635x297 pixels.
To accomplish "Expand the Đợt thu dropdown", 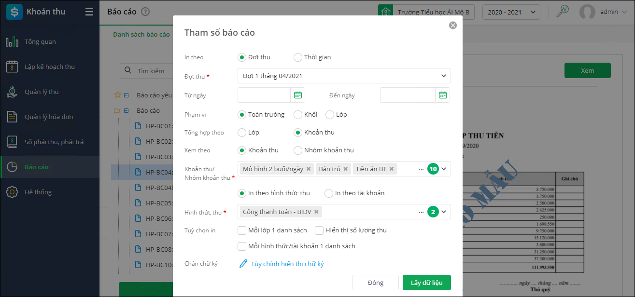I will pos(444,76).
